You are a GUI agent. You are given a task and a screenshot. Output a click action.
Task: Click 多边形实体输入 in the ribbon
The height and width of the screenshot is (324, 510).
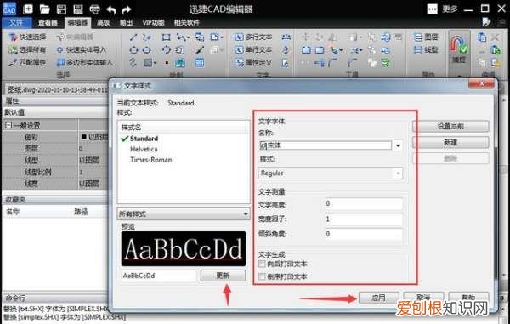(84, 62)
